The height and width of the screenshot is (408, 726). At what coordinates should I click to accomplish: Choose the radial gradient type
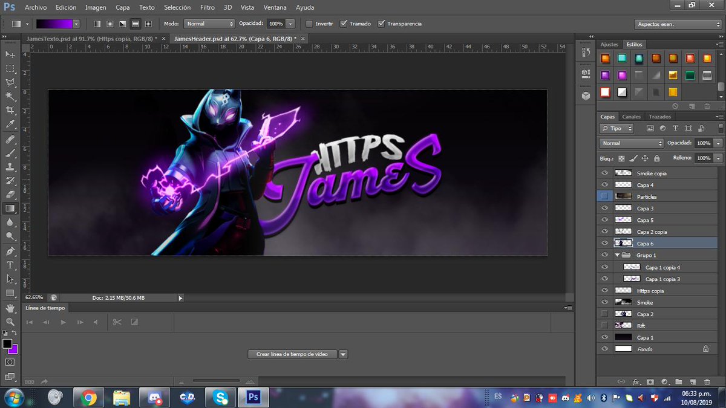[110, 24]
